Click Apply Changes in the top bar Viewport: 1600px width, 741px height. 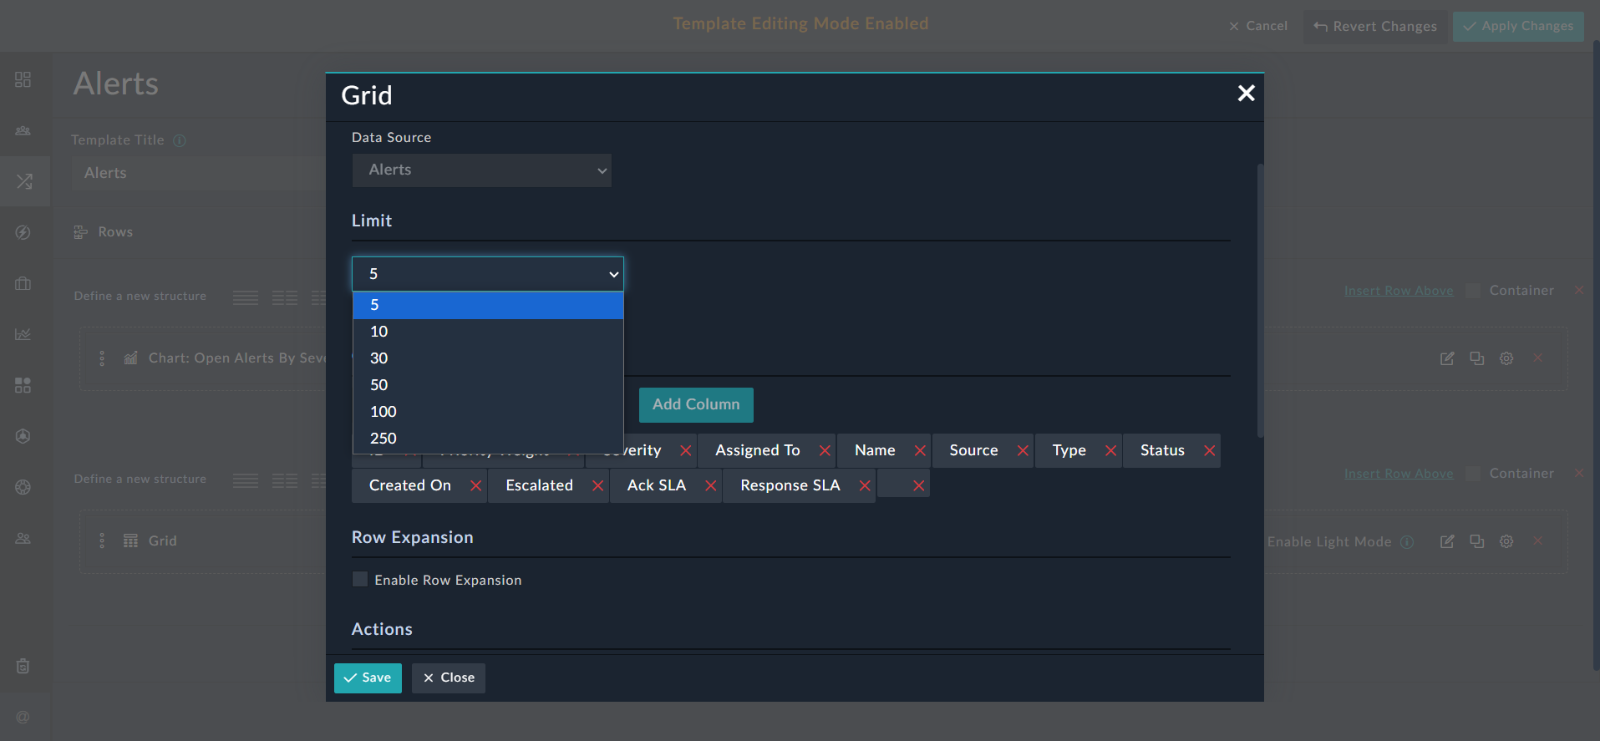1518,27
